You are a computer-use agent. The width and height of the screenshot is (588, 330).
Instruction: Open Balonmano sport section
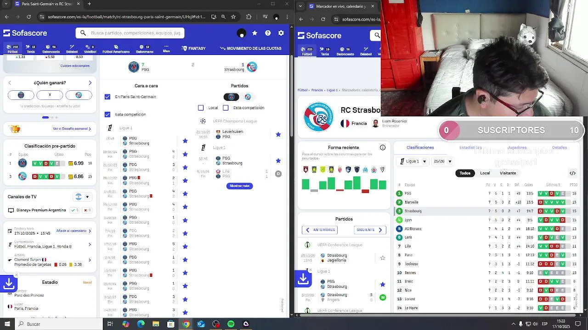pos(145,49)
